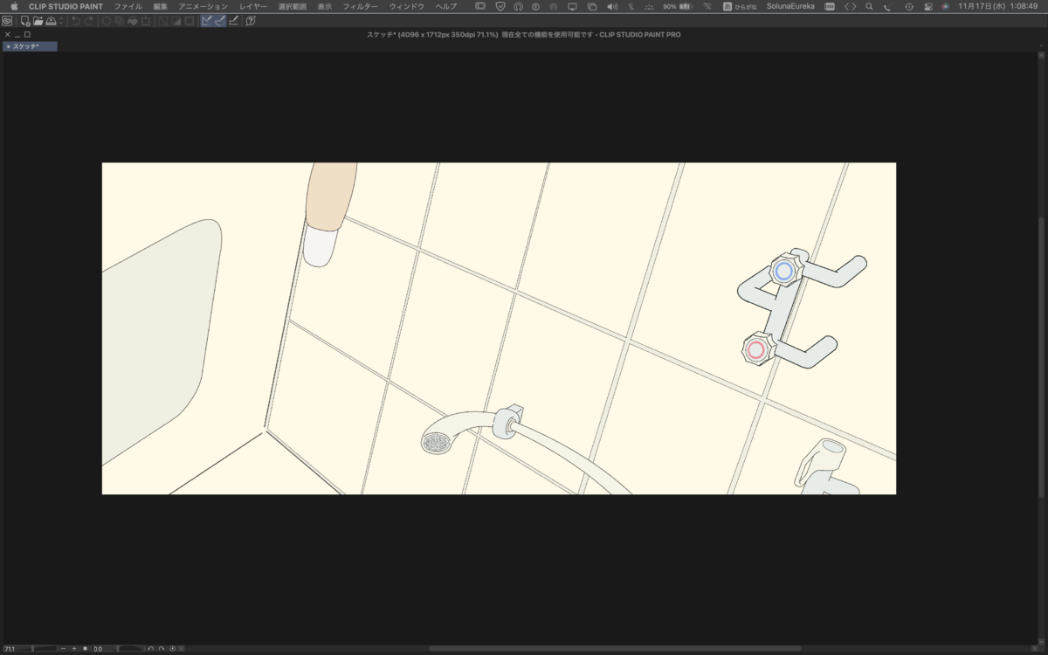Click the Undo arrow in the command bar
1048x655 pixels.
pyautogui.click(x=76, y=21)
